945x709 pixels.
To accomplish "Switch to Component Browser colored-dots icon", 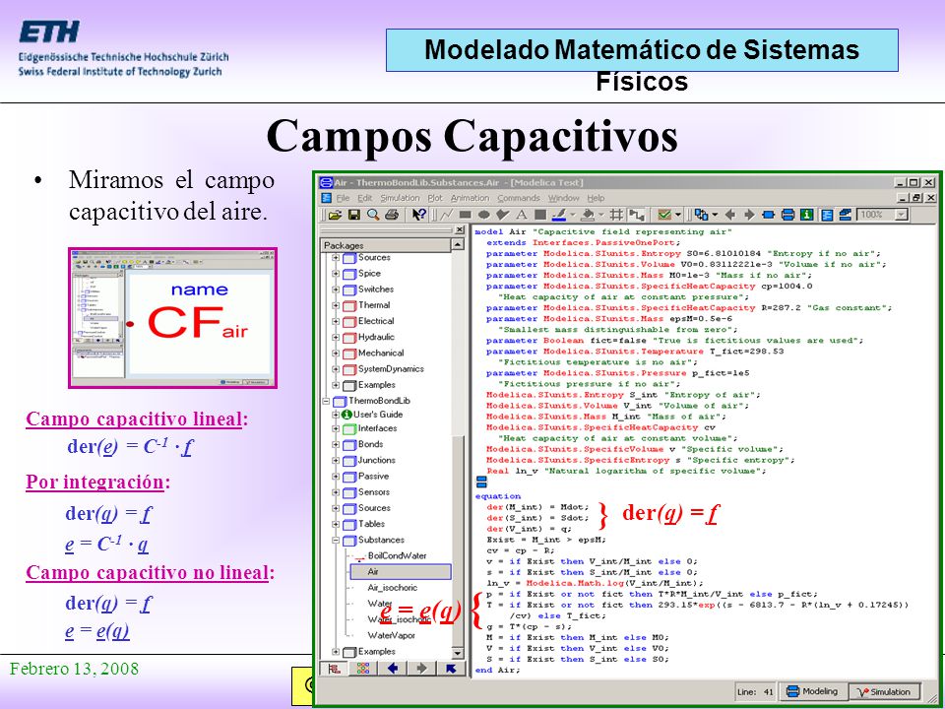I will pos(363,668).
